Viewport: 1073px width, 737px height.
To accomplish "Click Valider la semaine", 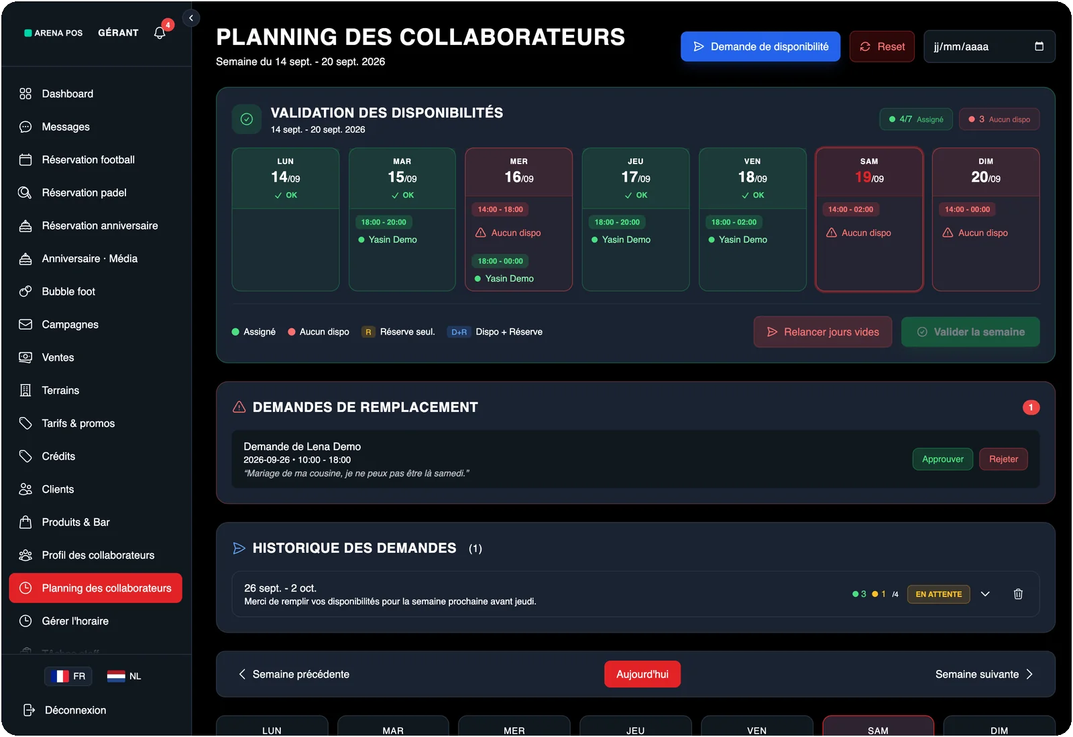I will 970,332.
